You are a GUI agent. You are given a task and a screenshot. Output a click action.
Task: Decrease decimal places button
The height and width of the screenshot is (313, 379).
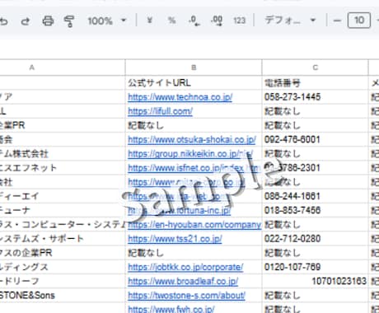194,21
